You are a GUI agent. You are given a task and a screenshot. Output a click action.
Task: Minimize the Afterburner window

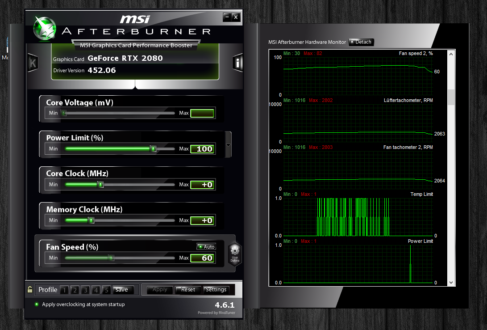227,17
